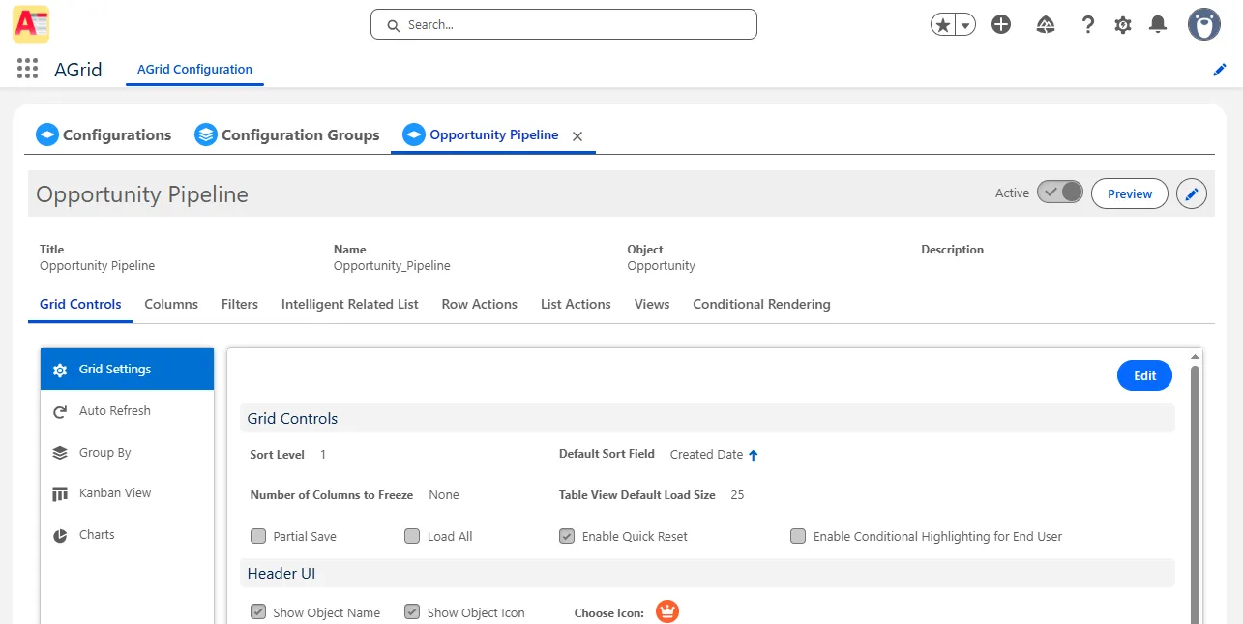Click the orange crown Choose Icon

667,611
